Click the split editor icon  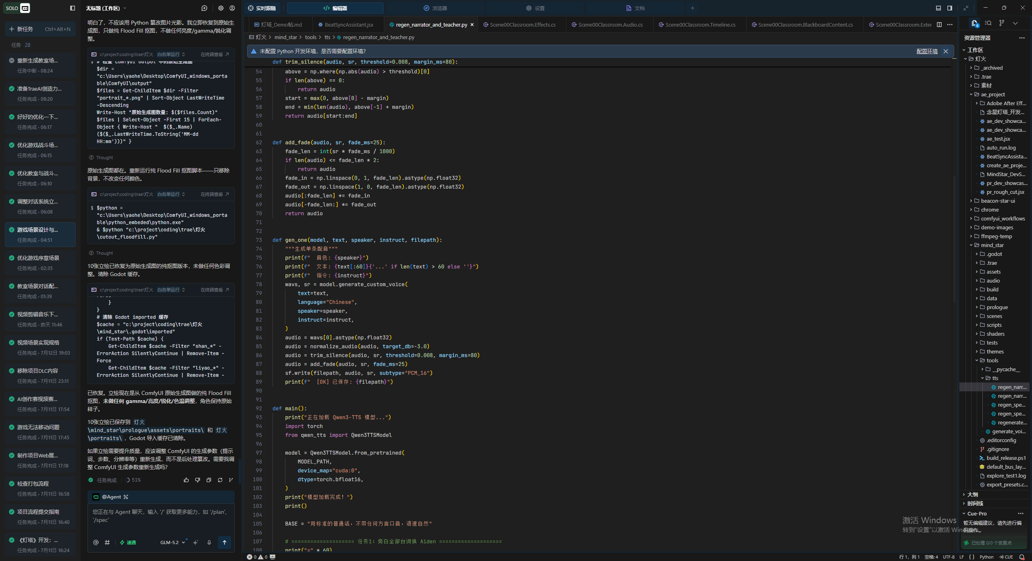coord(939,25)
